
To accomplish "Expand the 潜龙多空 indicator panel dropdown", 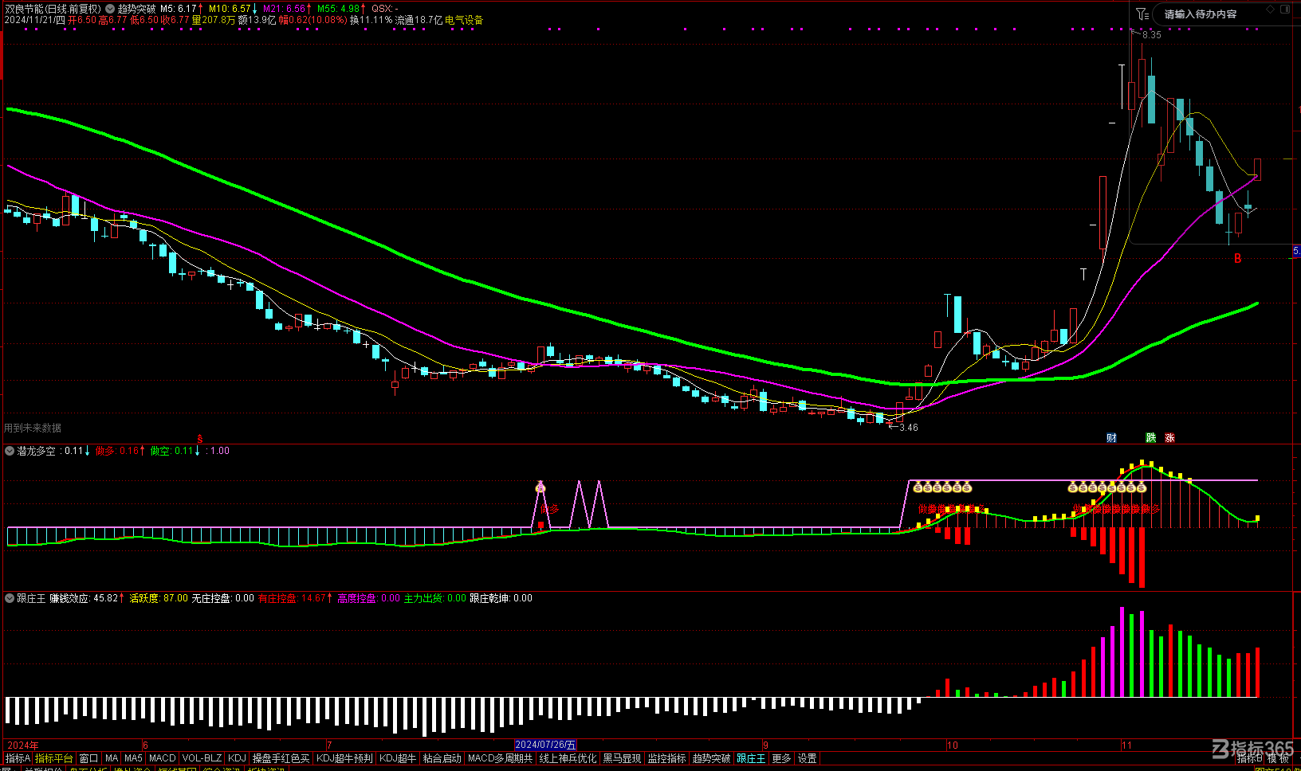I will [10, 451].
